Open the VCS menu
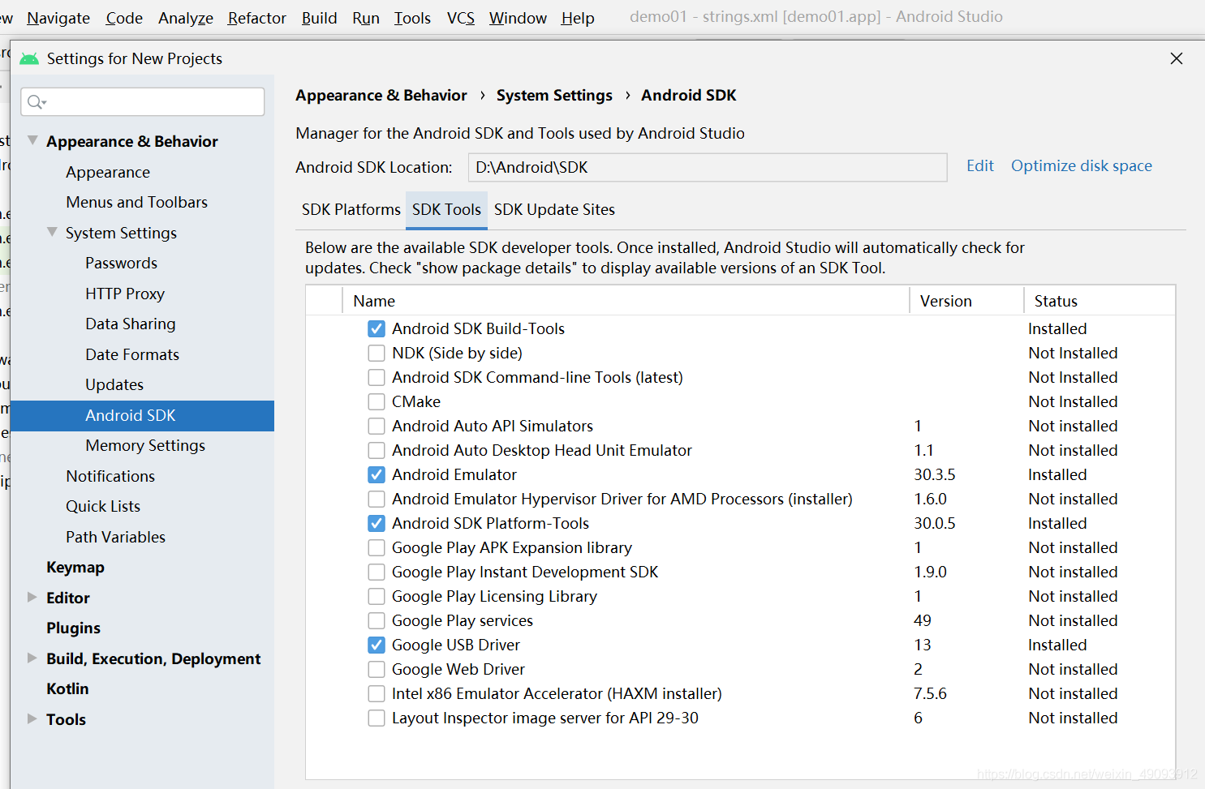Image resolution: width=1205 pixels, height=789 pixels. click(461, 18)
